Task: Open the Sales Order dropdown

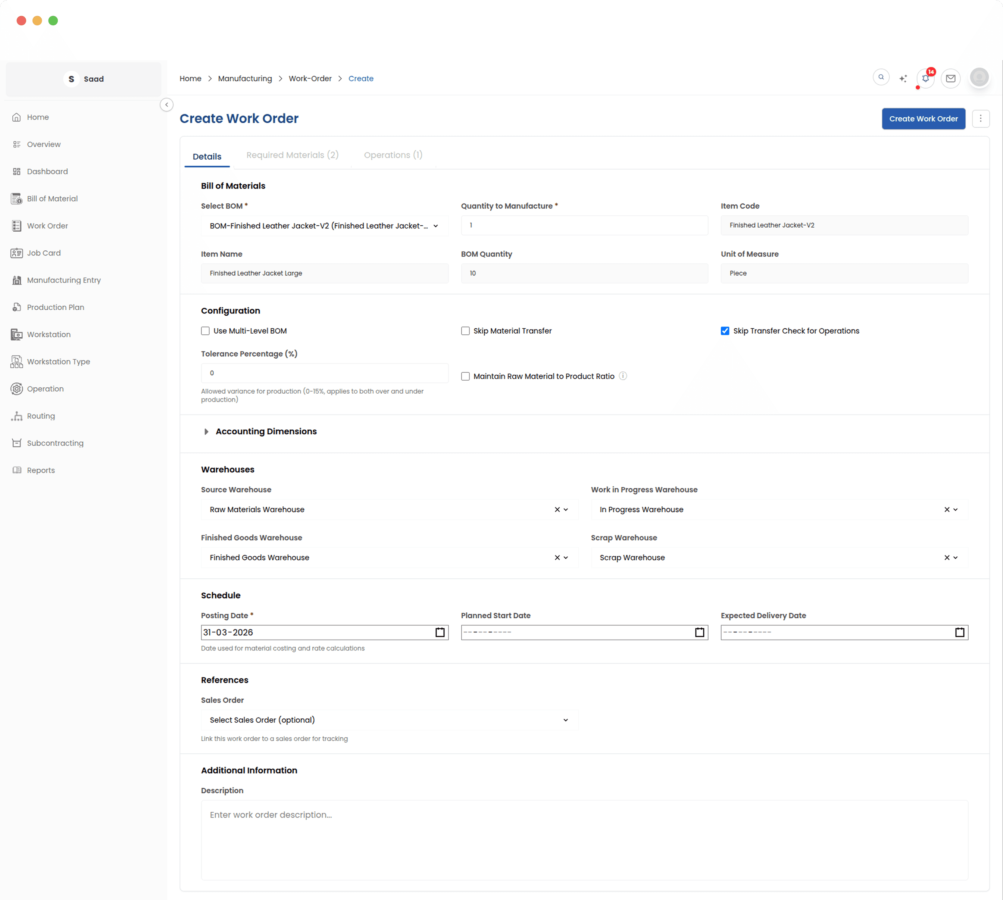Action: pyautogui.click(x=389, y=721)
